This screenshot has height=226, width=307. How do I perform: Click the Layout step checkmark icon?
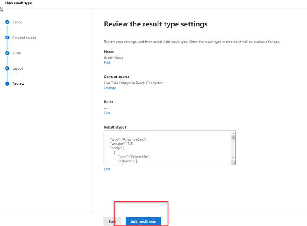pyautogui.click(x=7, y=68)
